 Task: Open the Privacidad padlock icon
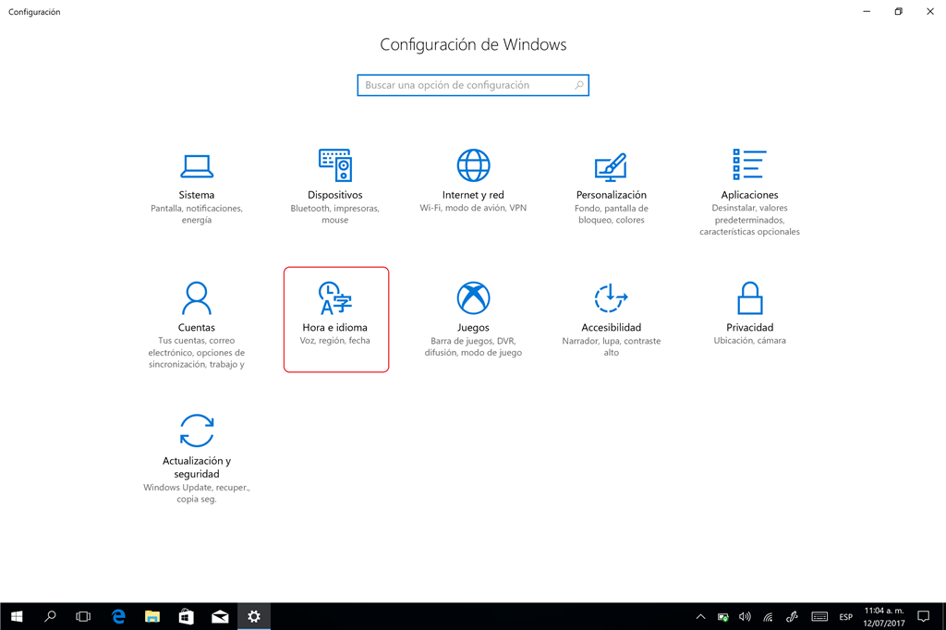[750, 298]
